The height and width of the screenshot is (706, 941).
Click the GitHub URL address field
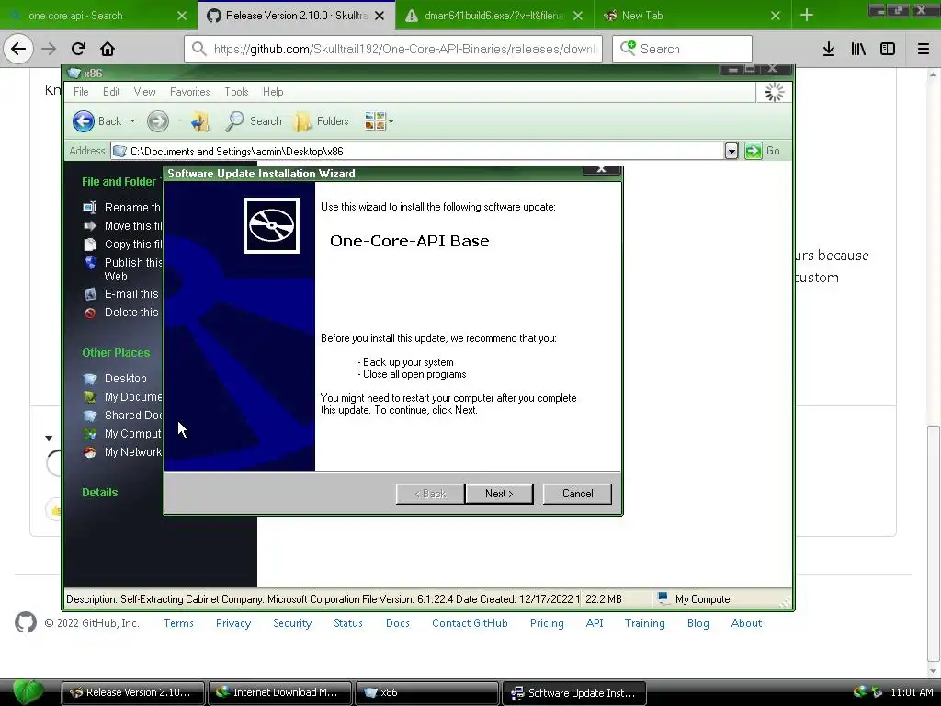click(393, 49)
